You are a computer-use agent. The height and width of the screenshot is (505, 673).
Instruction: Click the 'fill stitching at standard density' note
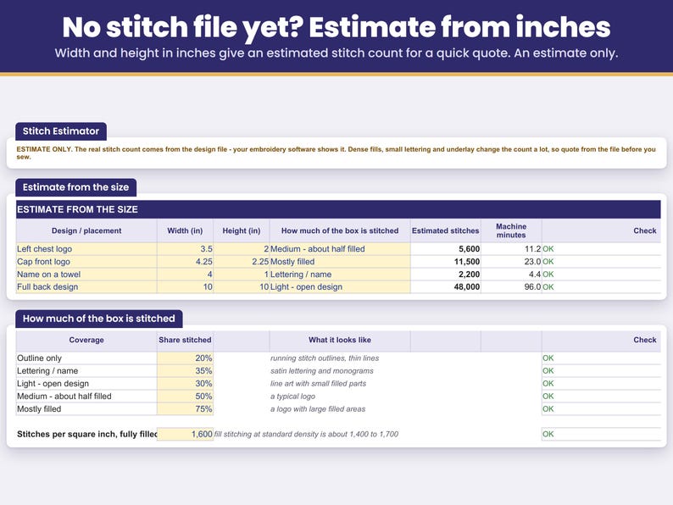point(306,434)
